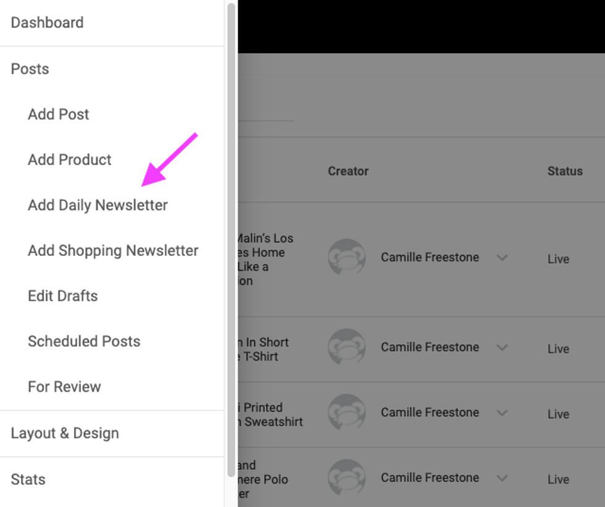
Task: Click first row Camille Freestone avatar icon
Action: click(x=346, y=258)
